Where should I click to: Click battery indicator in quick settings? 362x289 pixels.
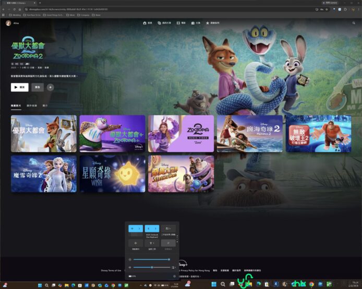[x=132, y=276]
